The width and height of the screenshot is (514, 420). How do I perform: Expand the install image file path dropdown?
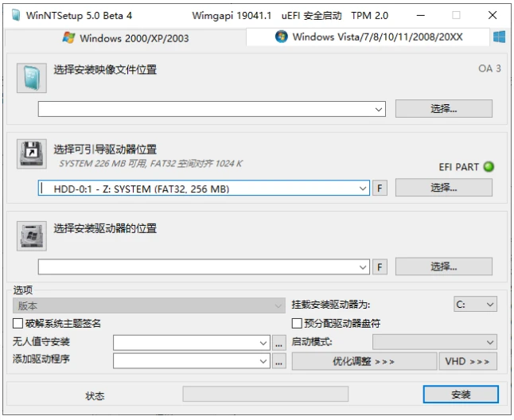(379, 109)
